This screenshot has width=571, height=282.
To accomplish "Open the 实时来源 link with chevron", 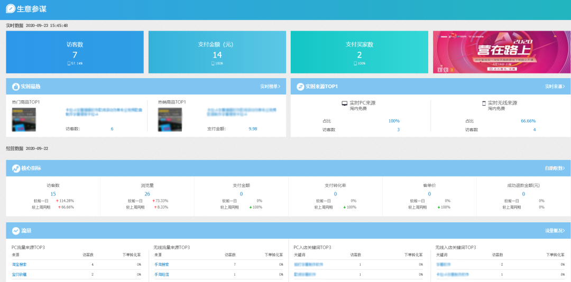I will pos(554,86).
